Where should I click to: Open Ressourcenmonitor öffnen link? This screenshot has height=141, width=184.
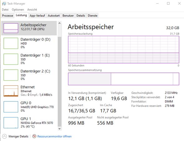[55, 136]
